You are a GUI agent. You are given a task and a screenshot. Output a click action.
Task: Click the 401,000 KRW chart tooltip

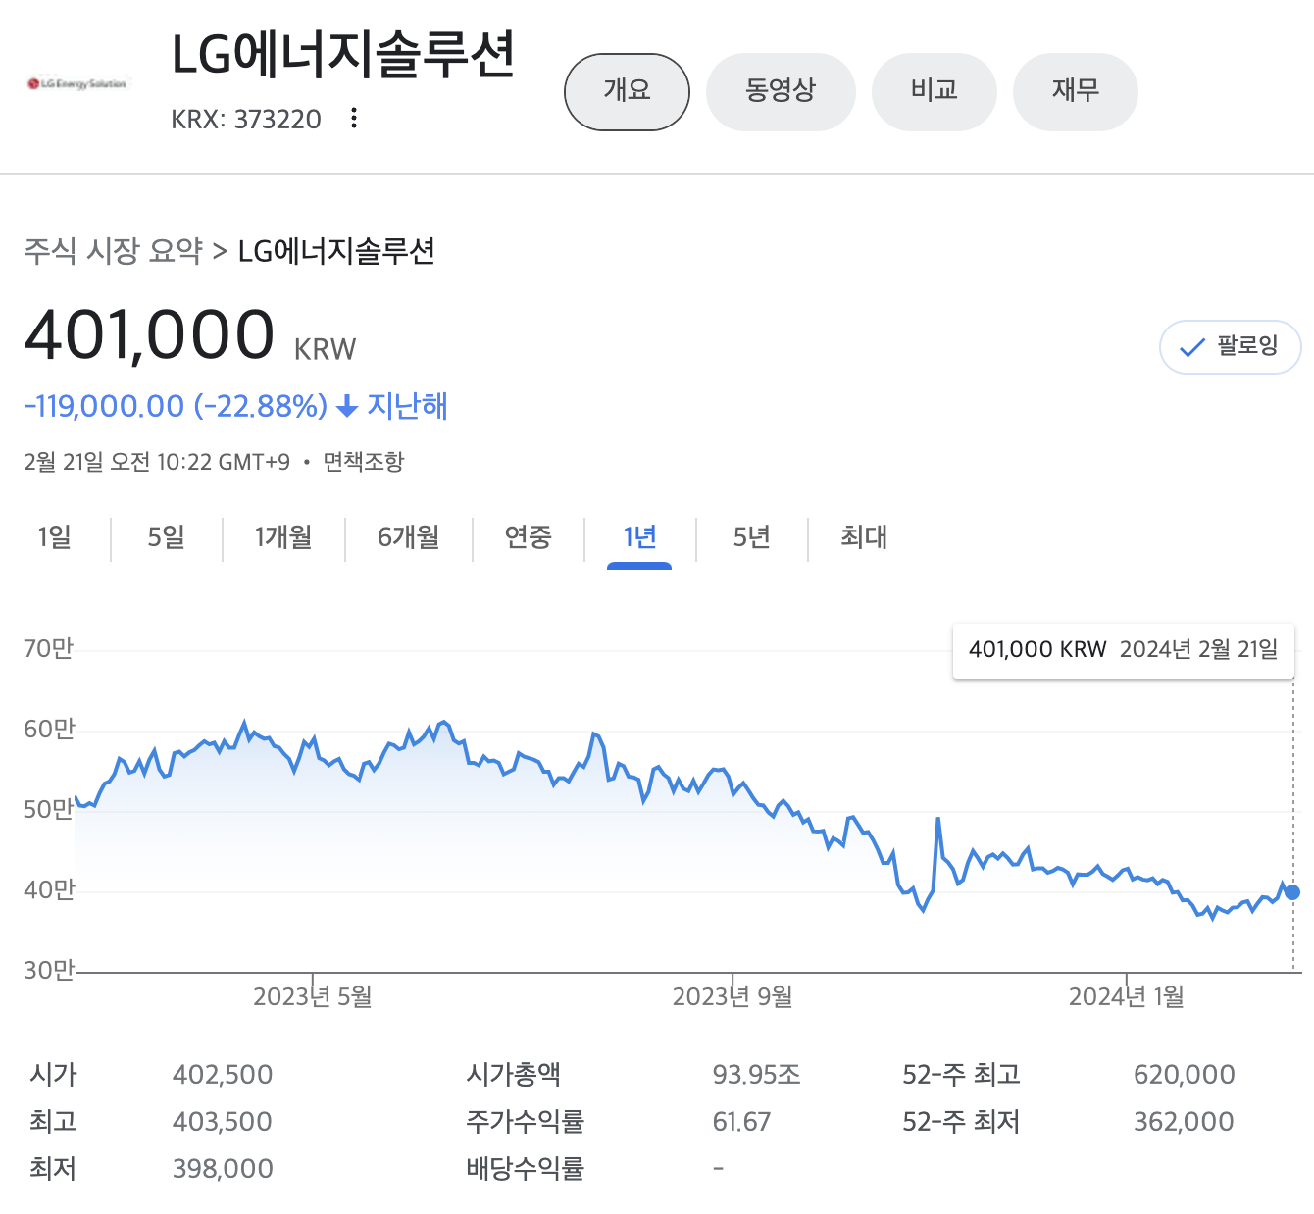click(1124, 650)
